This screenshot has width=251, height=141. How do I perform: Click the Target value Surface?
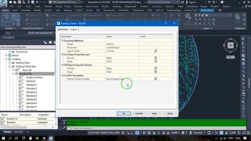click(x=110, y=44)
